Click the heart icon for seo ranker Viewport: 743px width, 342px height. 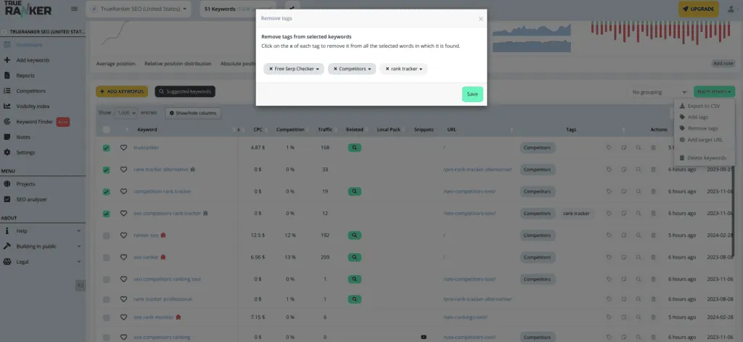123,257
